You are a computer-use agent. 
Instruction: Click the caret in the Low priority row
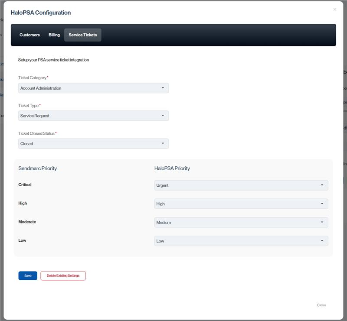[x=322, y=241]
